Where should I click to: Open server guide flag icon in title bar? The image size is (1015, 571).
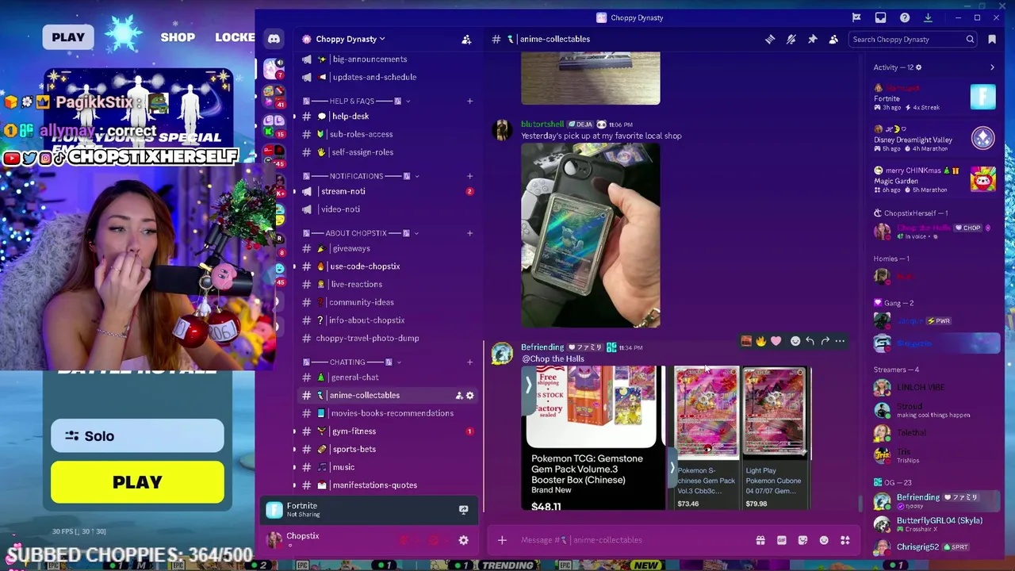[856, 17]
